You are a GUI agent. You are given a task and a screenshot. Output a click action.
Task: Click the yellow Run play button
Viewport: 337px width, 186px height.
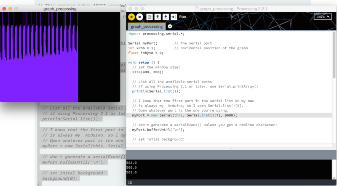131,17
